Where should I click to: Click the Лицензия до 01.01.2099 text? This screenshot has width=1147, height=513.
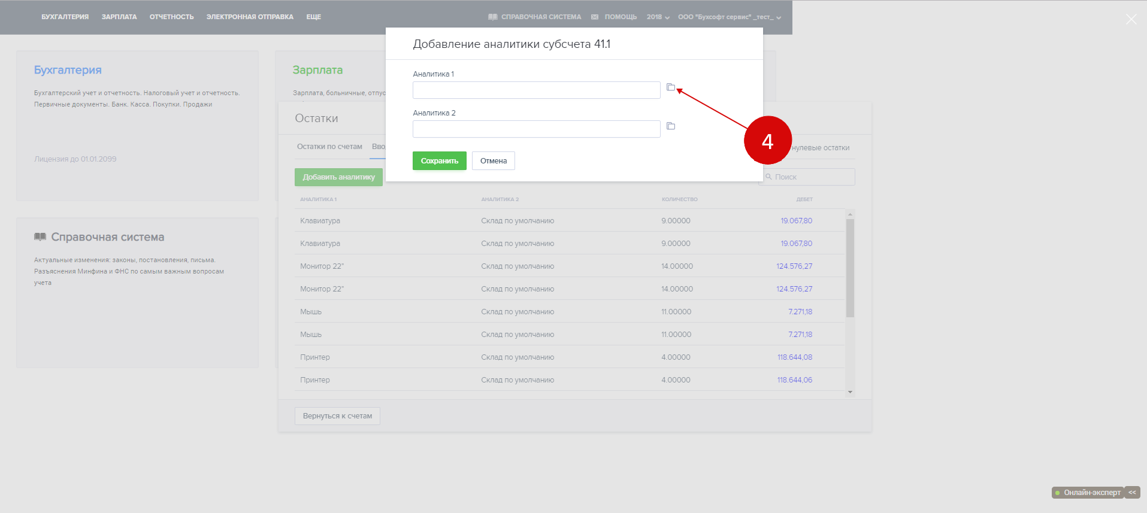click(75, 159)
